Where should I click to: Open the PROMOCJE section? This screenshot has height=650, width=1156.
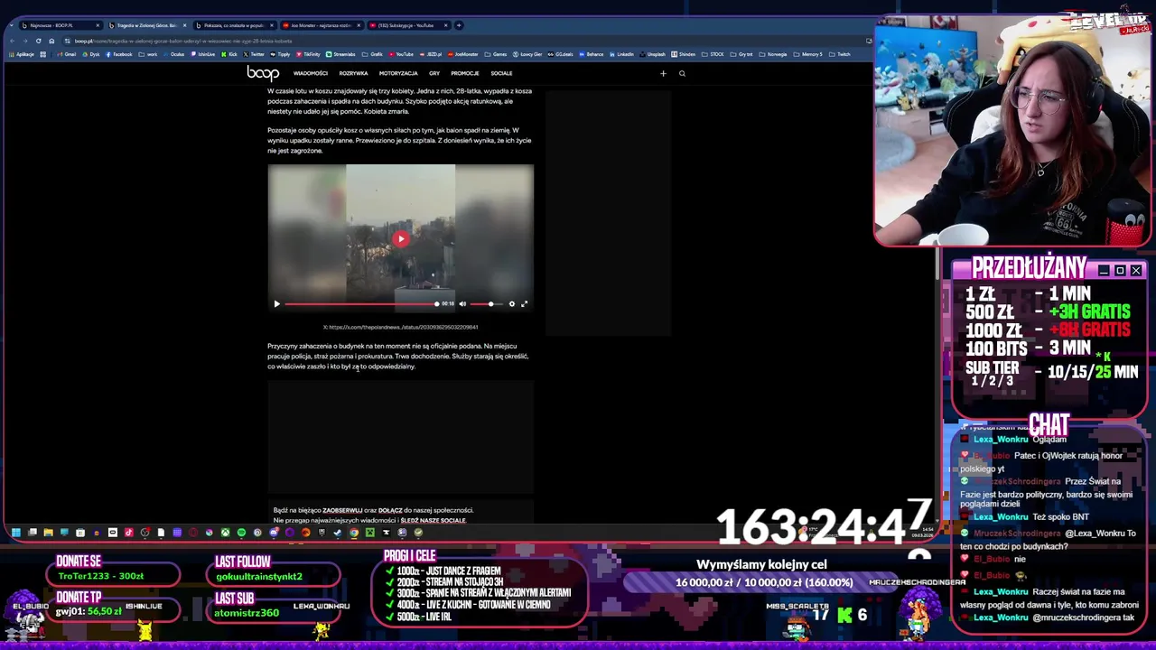(x=465, y=73)
